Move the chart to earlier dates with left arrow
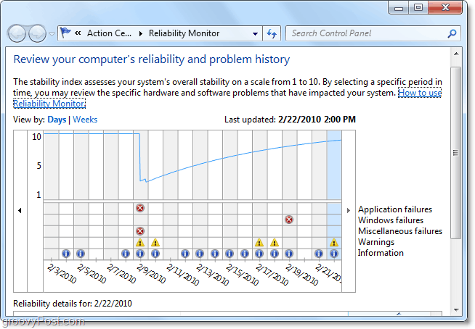Screen dimensions: 475x329 click(x=20, y=210)
